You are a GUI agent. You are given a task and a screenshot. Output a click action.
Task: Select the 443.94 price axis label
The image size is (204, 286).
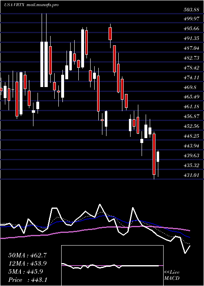click(x=191, y=146)
